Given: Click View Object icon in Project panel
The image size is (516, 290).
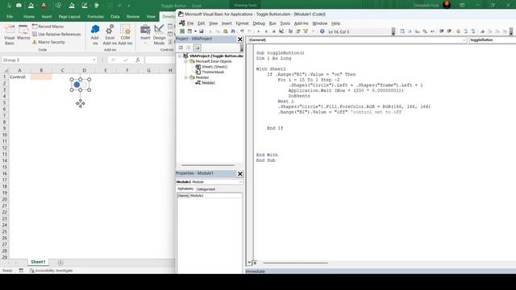Looking at the screenshot, I should tap(188, 48).
